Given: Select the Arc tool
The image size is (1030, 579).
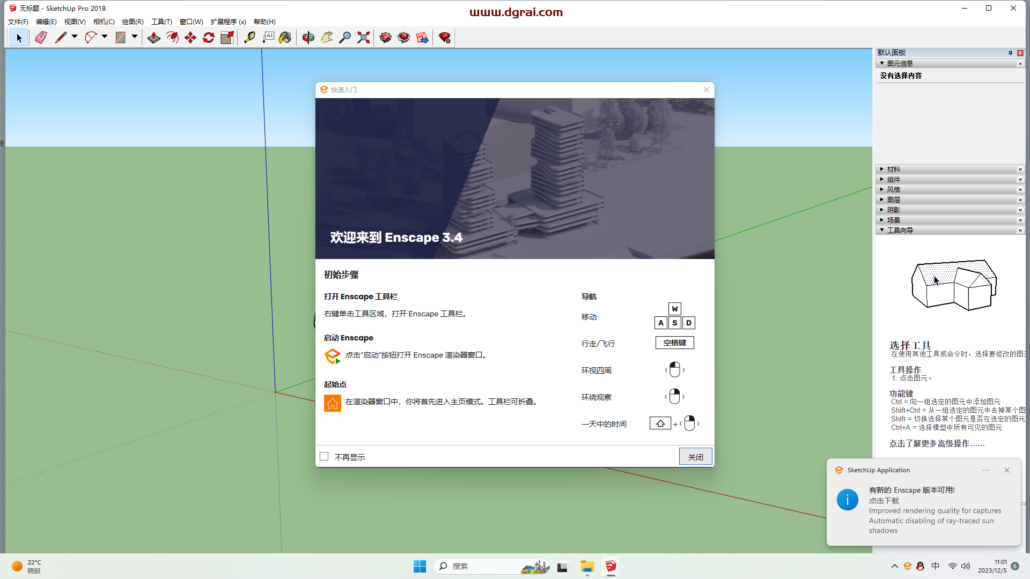Looking at the screenshot, I should pyautogui.click(x=91, y=38).
